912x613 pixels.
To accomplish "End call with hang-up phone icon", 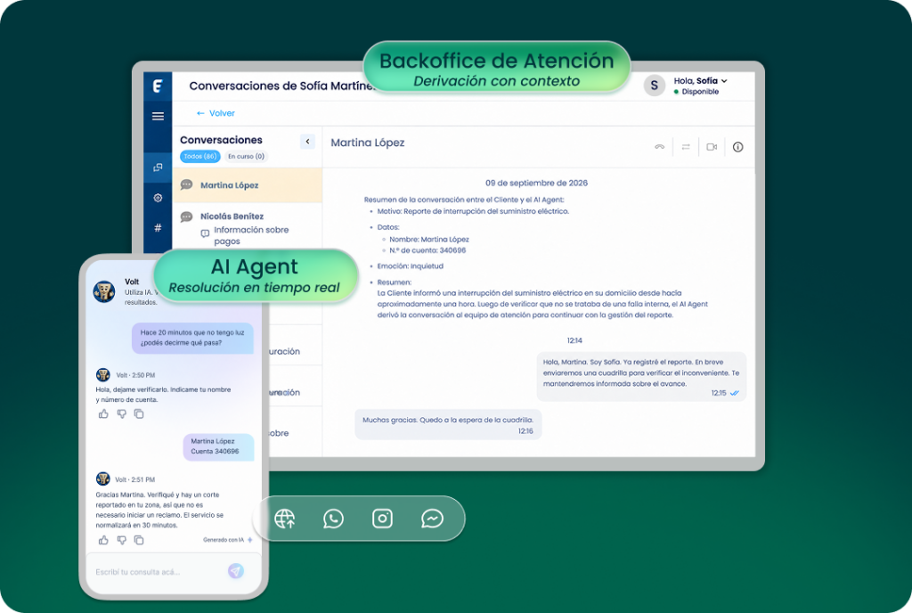I will pyautogui.click(x=659, y=147).
